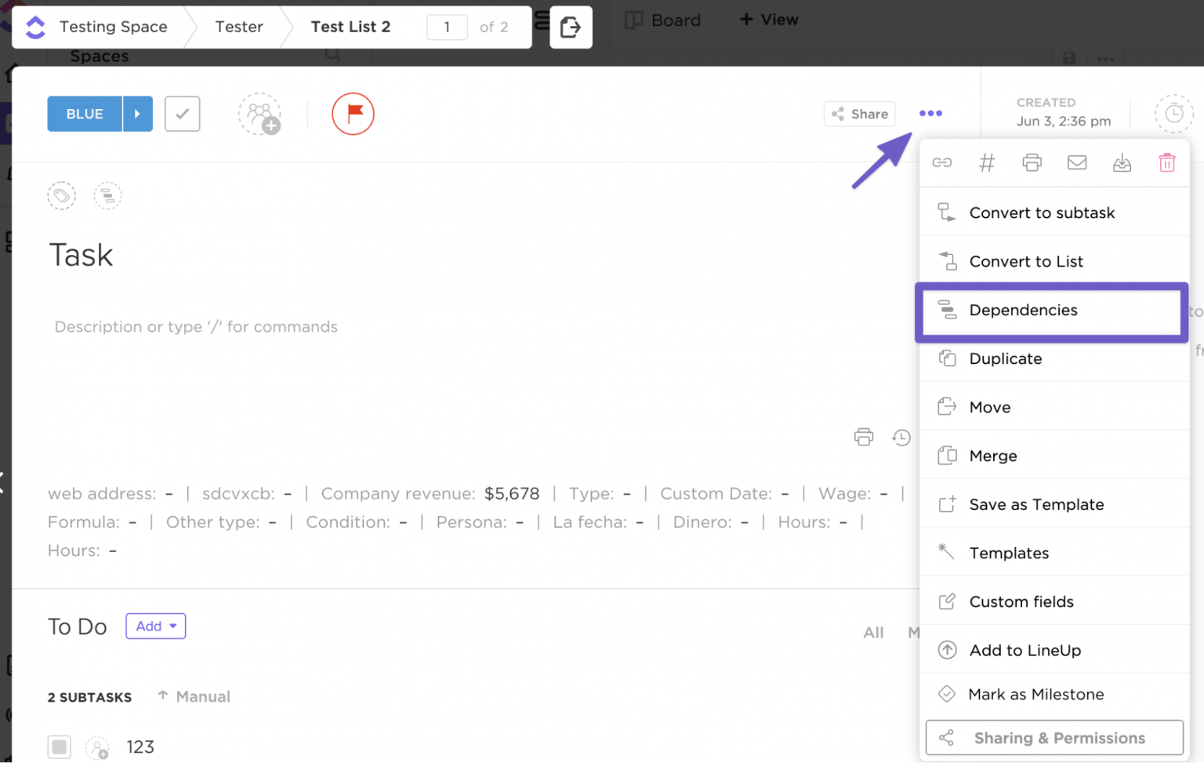The height and width of the screenshot is (763, 1204).
Task: Check the subtask 123 checkbox
Action: click(59, 747)
